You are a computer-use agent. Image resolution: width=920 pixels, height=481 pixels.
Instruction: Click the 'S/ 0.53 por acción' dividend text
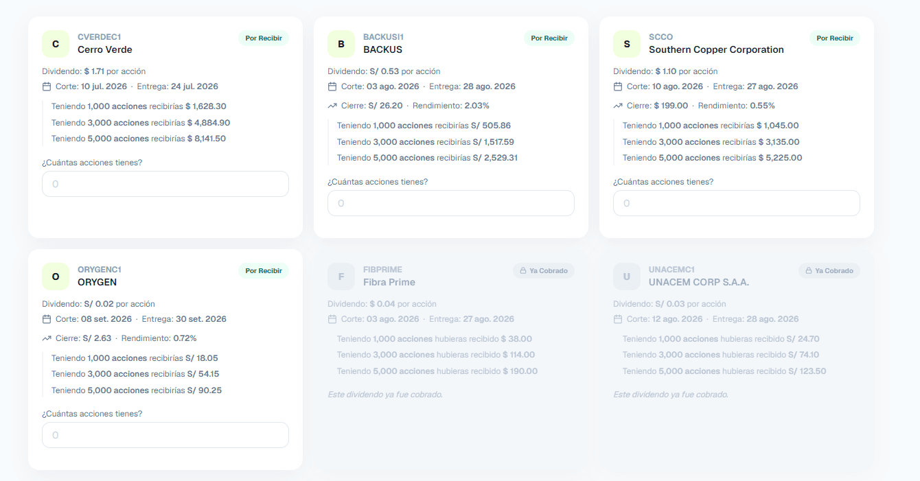click(404, 71)
